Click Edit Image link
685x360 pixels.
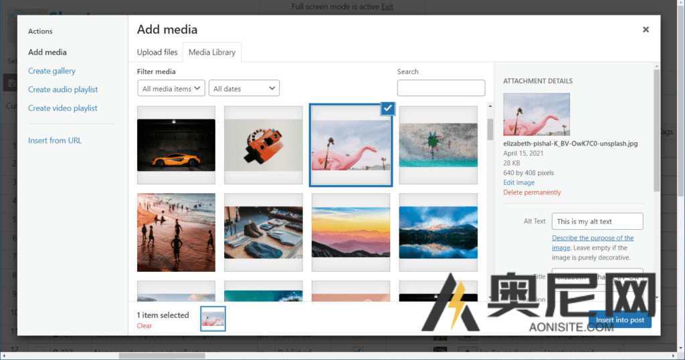518,182
